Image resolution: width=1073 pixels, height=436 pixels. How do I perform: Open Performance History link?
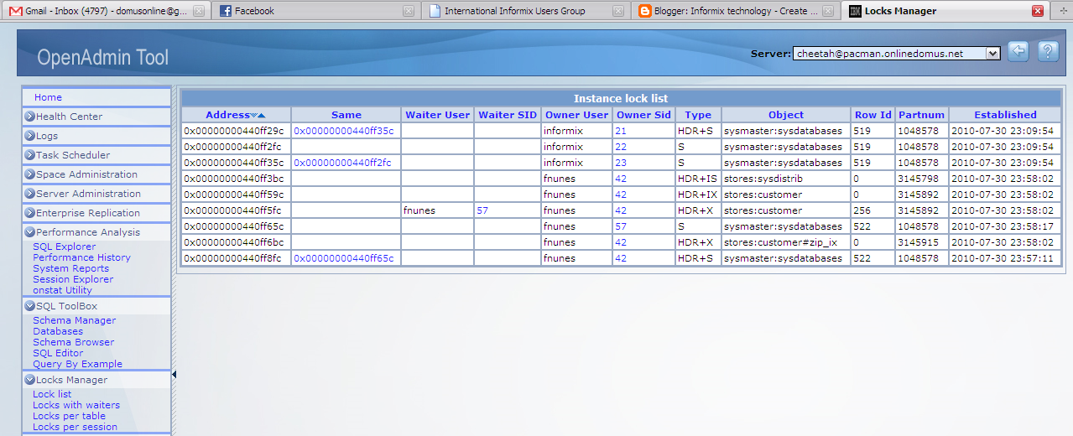[82, 257]
